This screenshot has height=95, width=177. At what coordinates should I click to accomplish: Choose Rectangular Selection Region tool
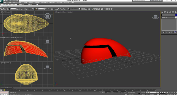[x=23, y=9]
